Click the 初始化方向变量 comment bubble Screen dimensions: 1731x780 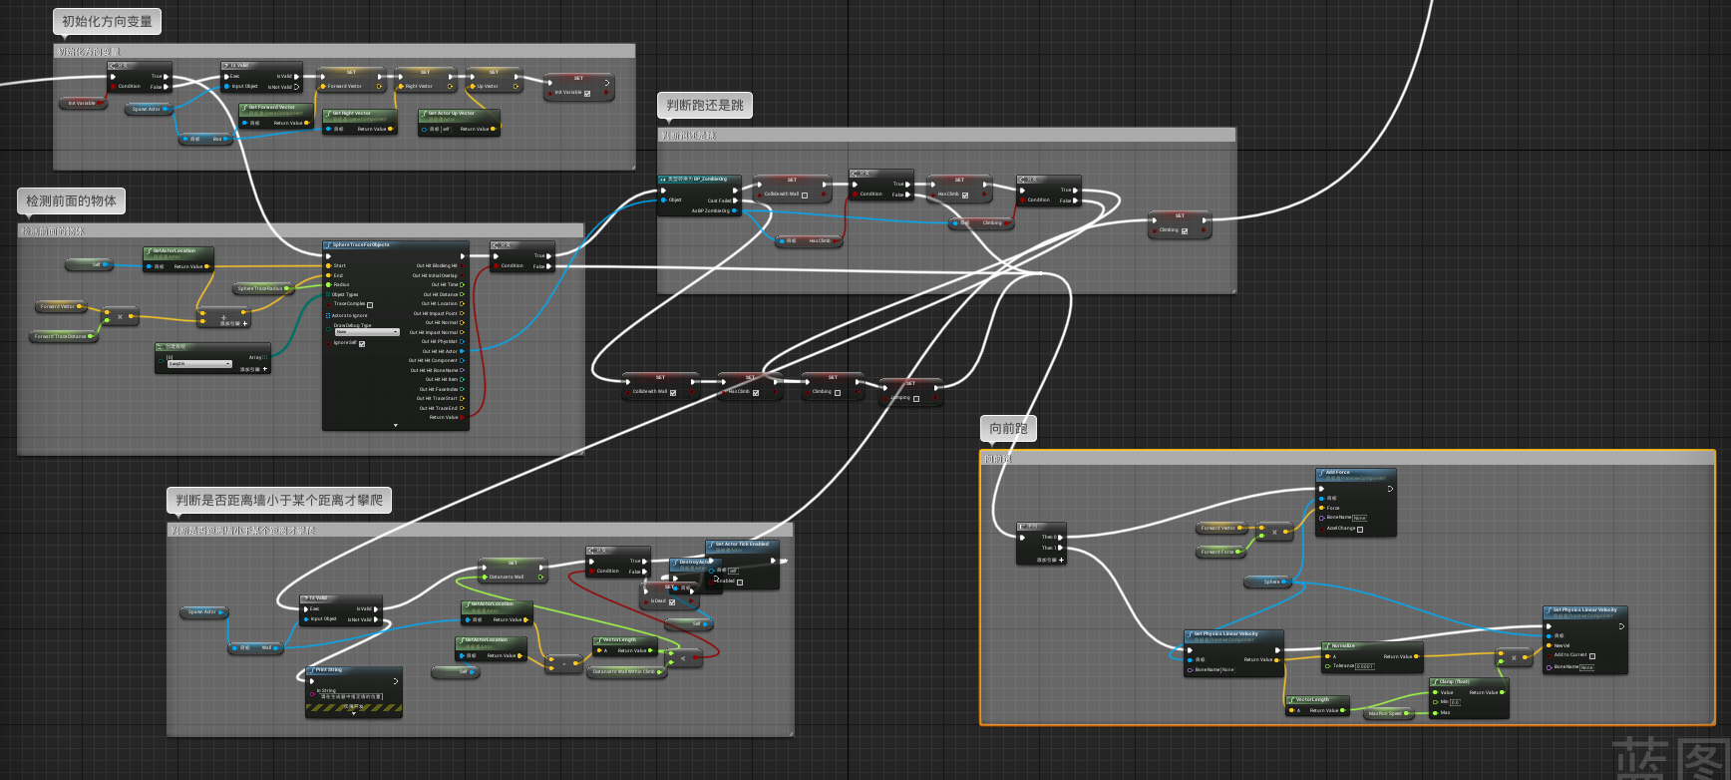[107, 21]
